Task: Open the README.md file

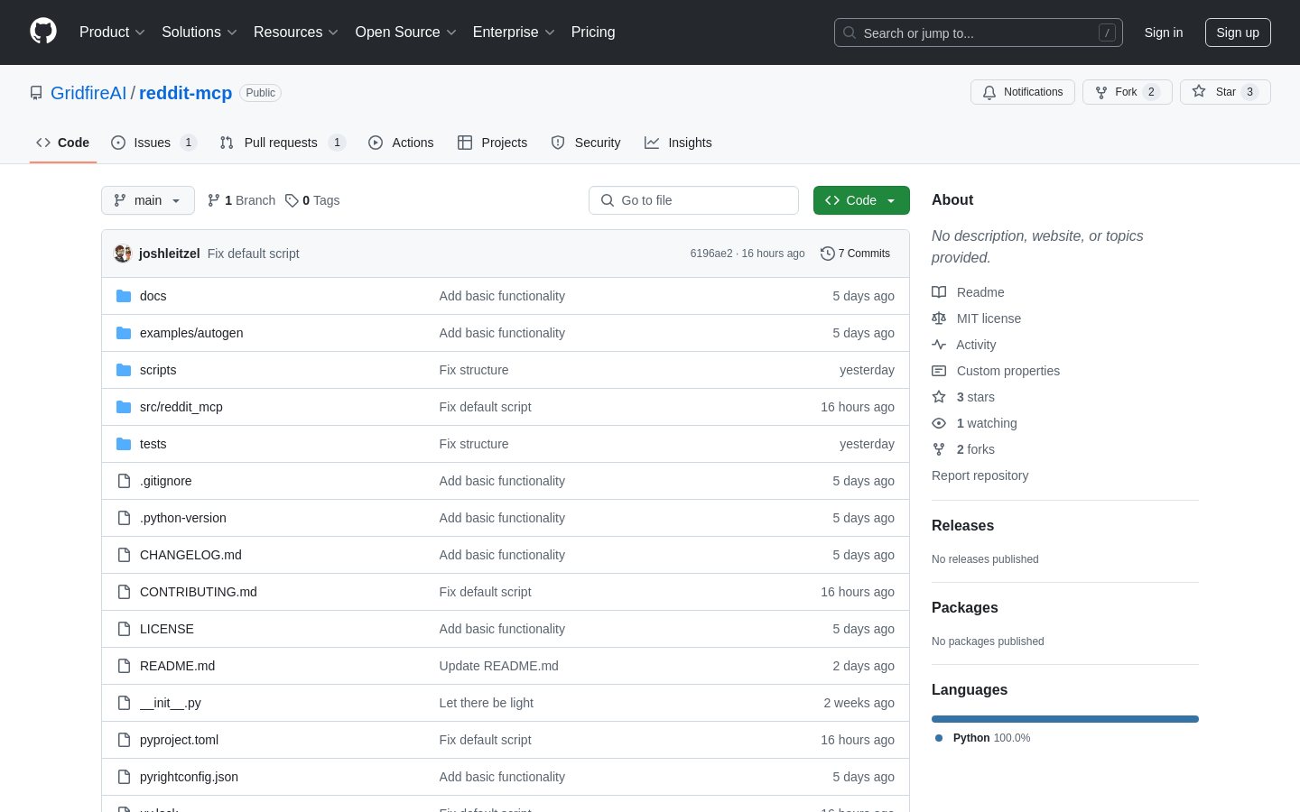Action: point(177,666)
